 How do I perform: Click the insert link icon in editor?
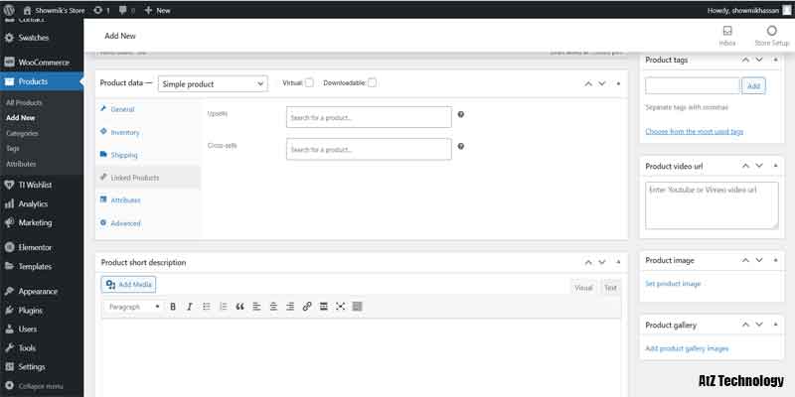[307, 307]
